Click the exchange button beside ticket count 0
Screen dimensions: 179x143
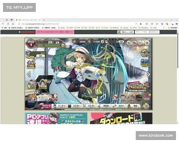pos(121,42)
